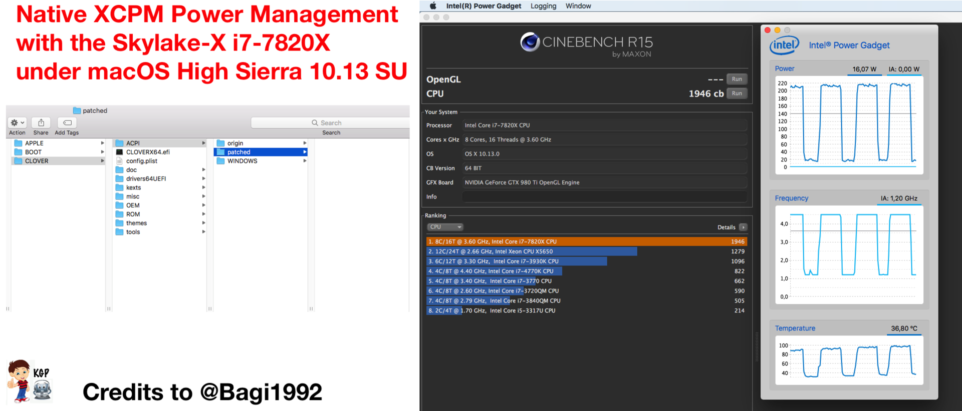Click the Add Tags icon in Finder

click(x=67, y=122)
